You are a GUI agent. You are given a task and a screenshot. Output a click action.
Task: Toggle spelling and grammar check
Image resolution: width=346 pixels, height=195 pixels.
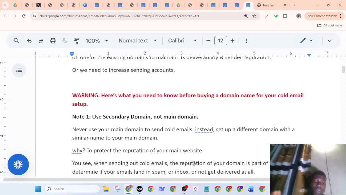[65, 41]
